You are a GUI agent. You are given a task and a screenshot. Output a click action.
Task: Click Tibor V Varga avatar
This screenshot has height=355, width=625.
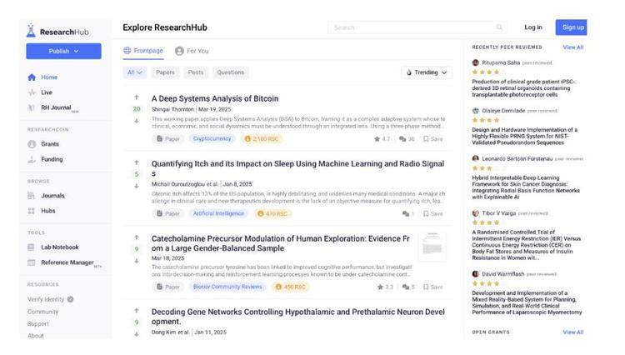pyautogui.click(x=475, y=213)
